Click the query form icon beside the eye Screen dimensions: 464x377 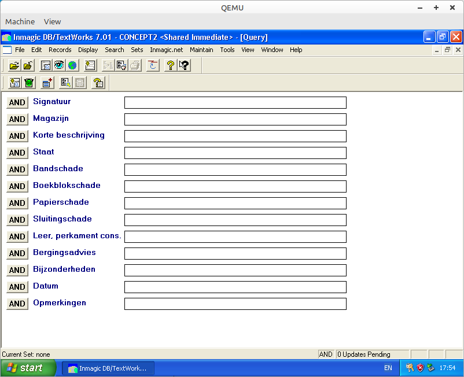46,65
